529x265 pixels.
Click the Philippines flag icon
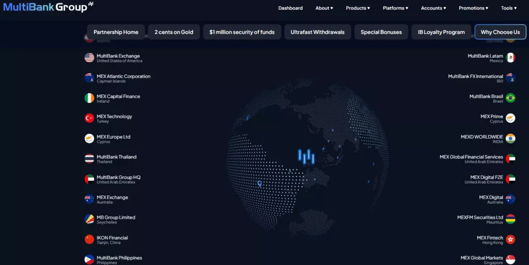coord(89,260)
